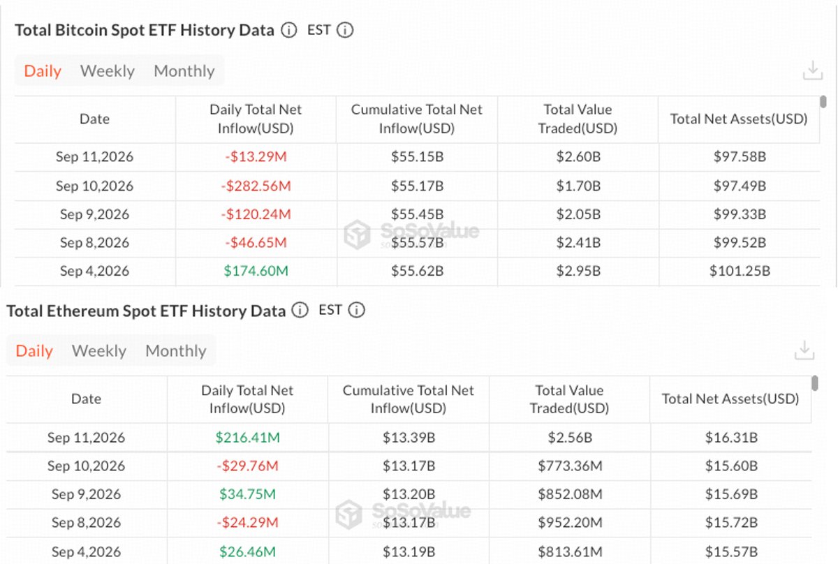Click the $55.15B cumulative inflow cell
The image size is (838, 564).
417,157
